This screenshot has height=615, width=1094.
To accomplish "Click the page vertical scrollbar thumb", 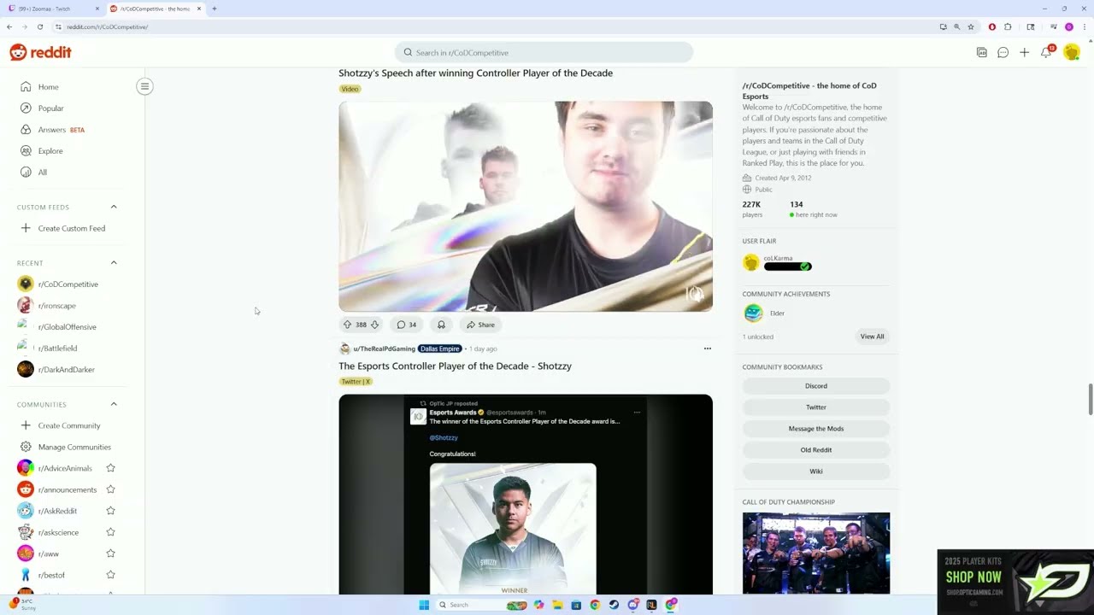I will pos(1090,398).
